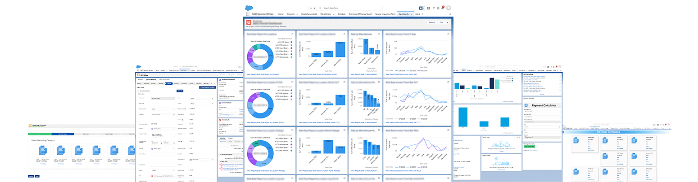Click the Salesforce cloud logo
Image resolution: width=698 pixels, height=182 pixels.
click(x=250, y=7)
